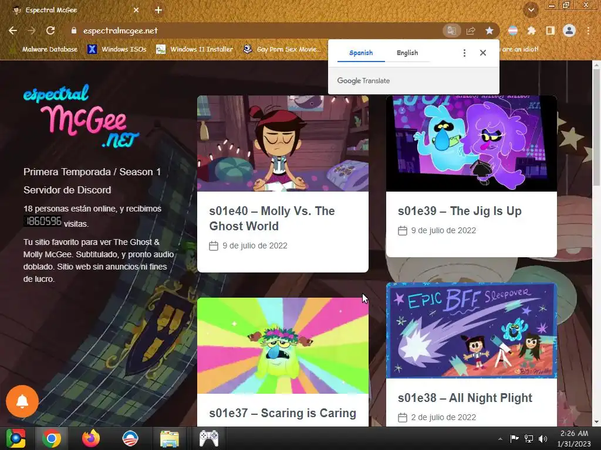Reload the current page

click(x=50, y=30)
